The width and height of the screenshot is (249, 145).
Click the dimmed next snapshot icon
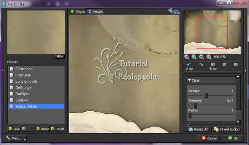pyautogui.click(x=236, y=67)
